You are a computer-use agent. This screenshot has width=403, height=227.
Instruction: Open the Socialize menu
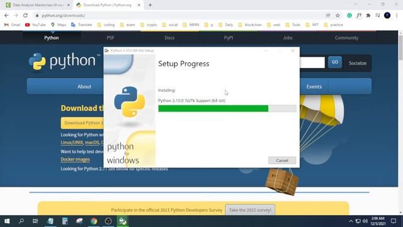[358, 63]
